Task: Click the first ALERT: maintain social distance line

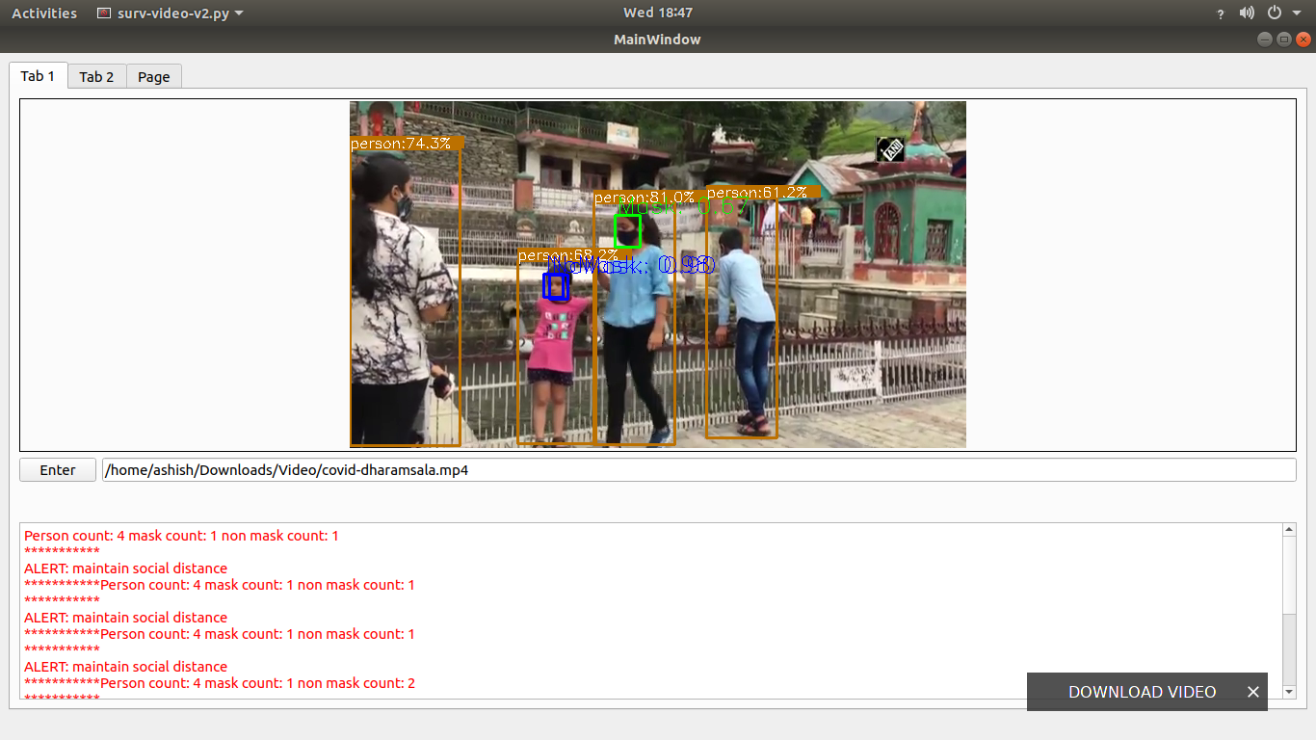Action: click(126, 568)
